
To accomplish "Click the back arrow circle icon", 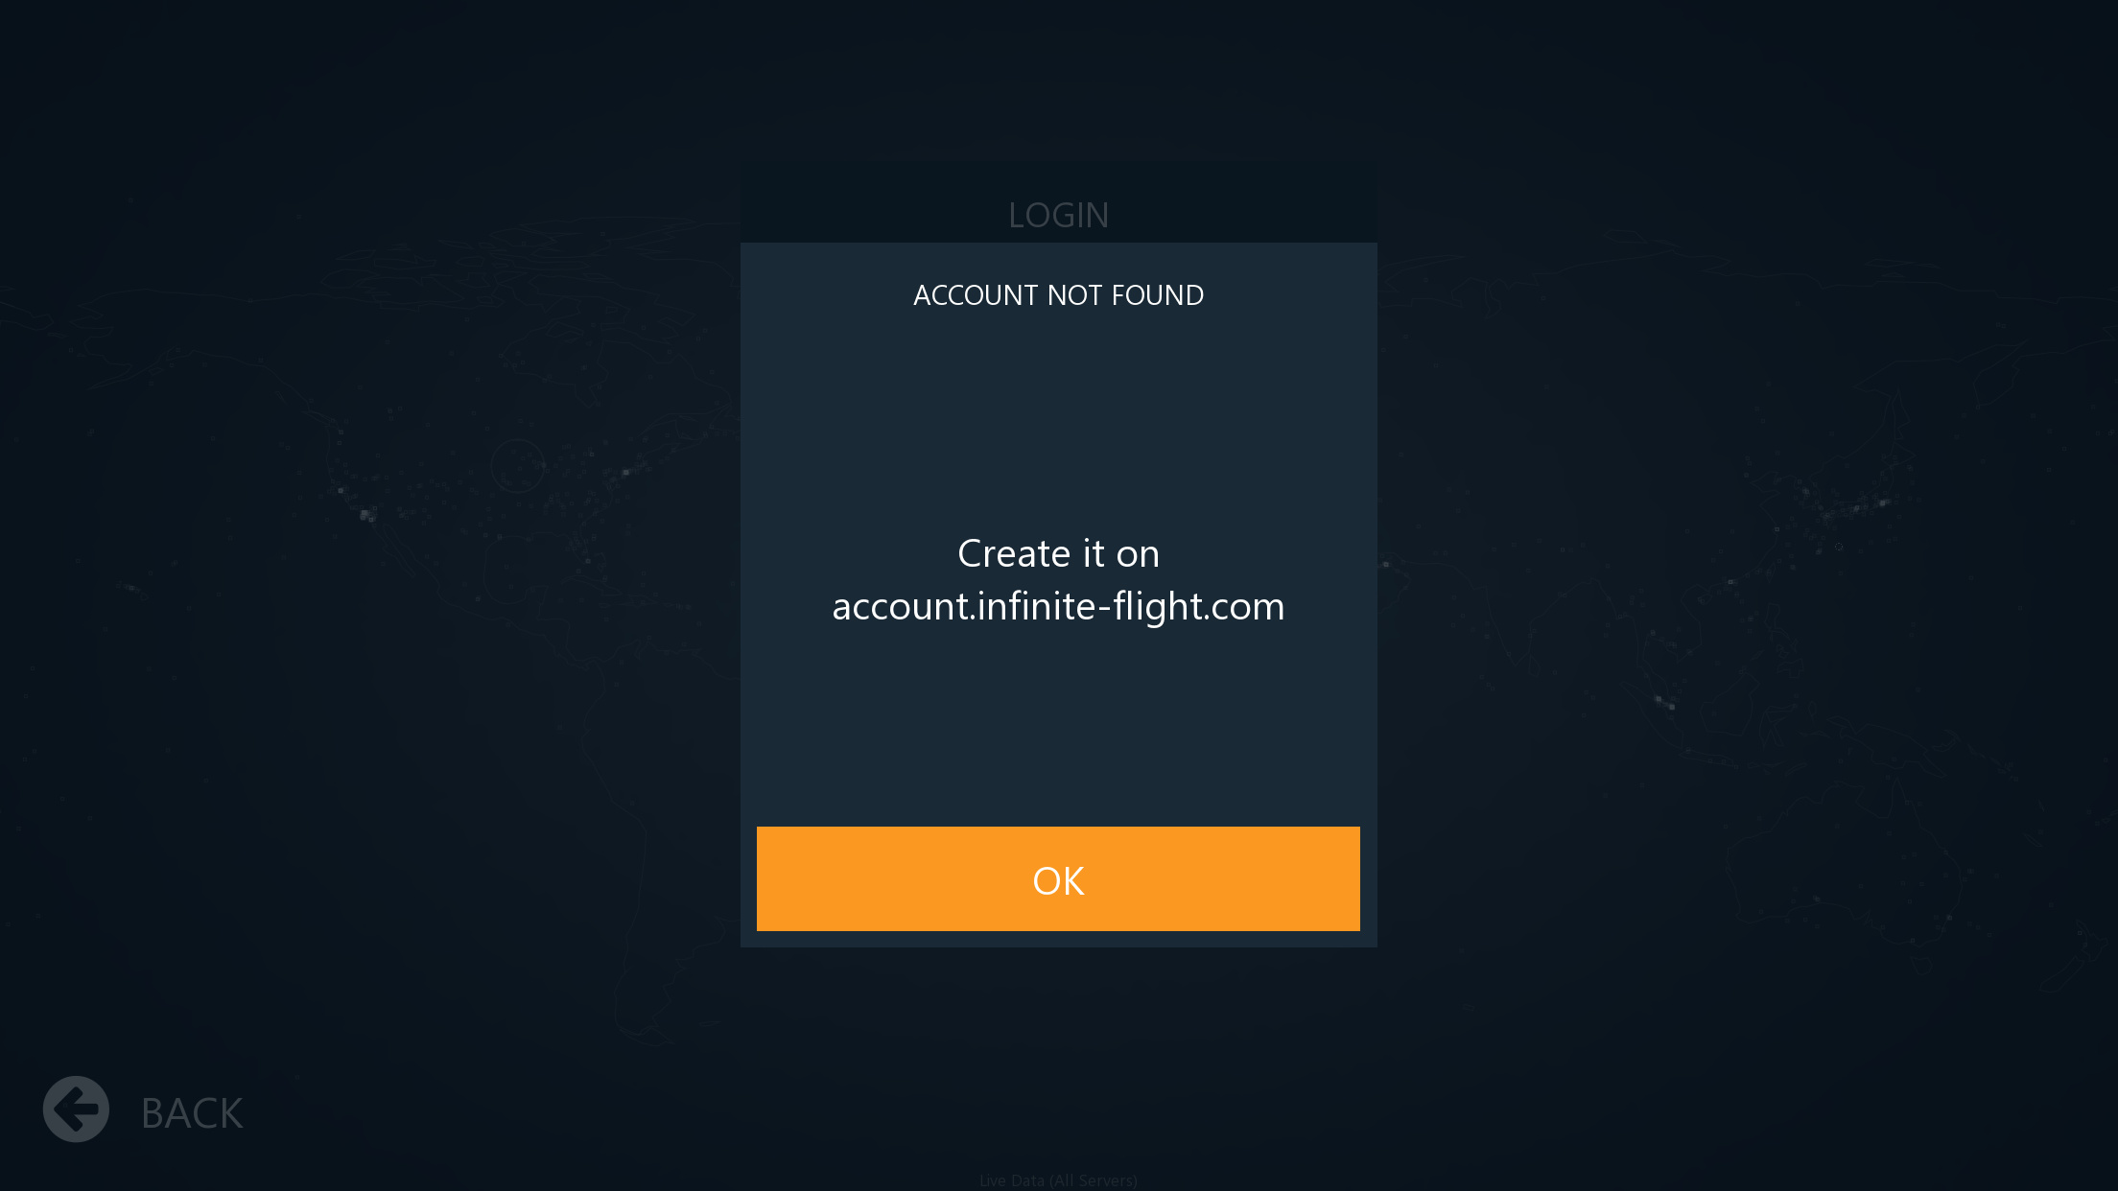I will tap(76, 1109).
